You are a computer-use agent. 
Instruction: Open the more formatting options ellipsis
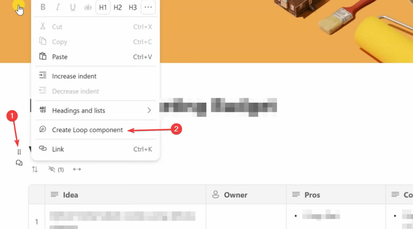(148, 7)
